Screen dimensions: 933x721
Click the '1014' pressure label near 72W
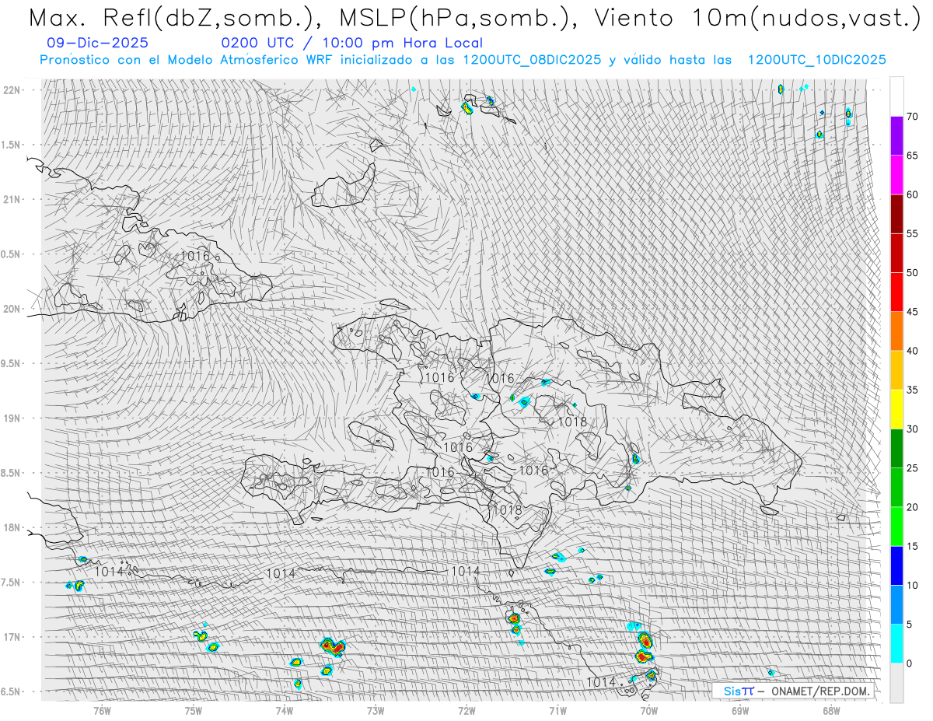466,571
